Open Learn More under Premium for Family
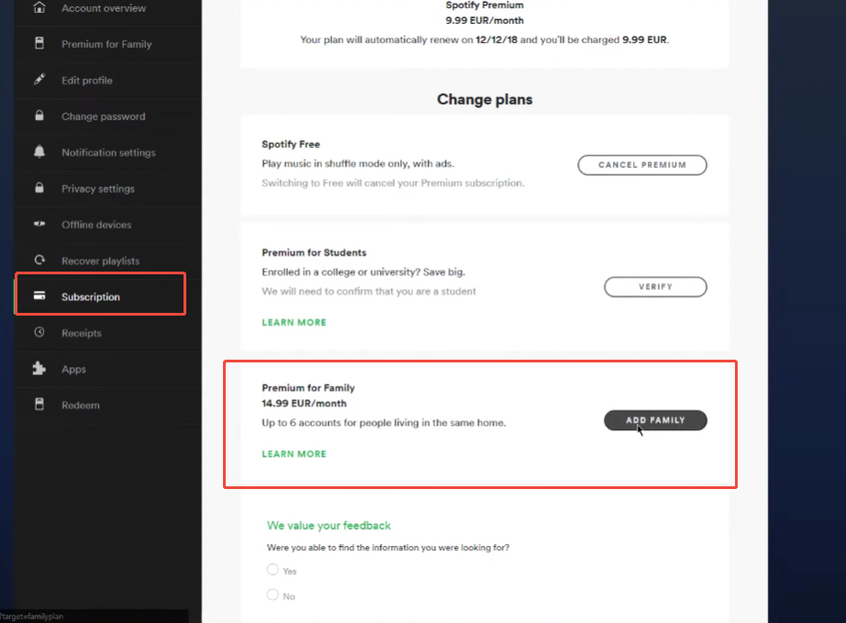 click(x=294, y=454)
